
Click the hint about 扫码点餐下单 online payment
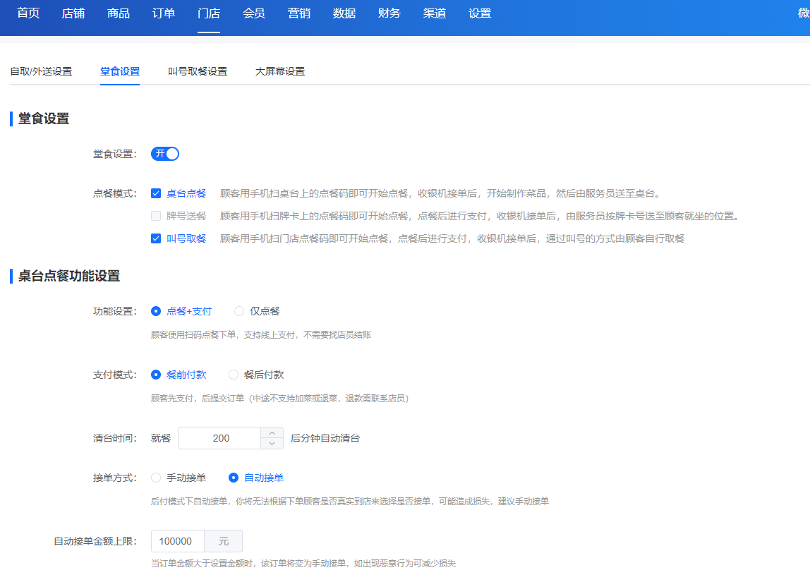[261, 335]
